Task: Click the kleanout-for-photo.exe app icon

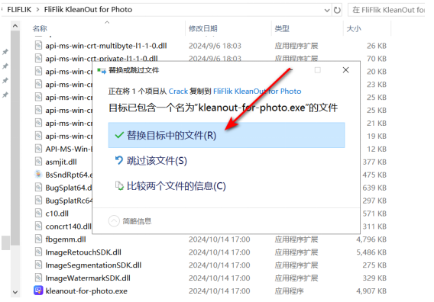Action: click(38, 291)
